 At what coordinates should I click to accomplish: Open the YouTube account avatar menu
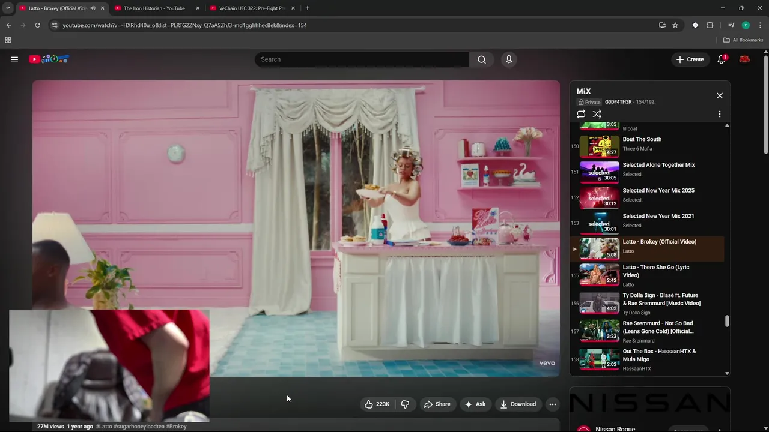(745, 59)
